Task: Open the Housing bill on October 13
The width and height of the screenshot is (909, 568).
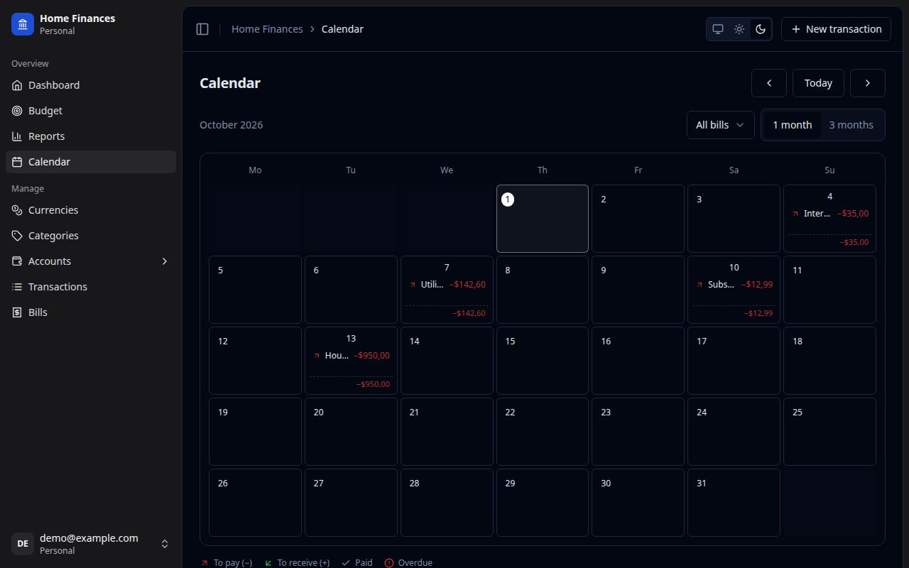Action: coord(351,356)
